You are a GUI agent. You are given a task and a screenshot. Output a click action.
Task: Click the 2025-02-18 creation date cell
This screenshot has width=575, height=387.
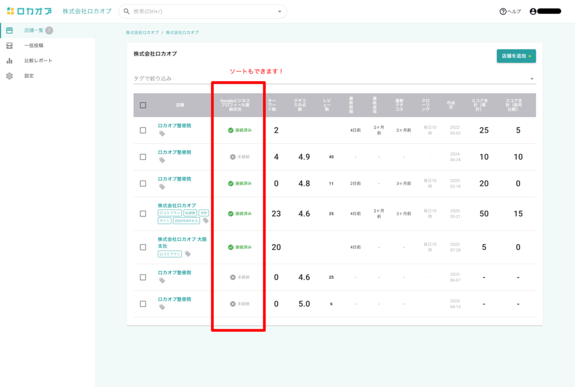[455, 183]
